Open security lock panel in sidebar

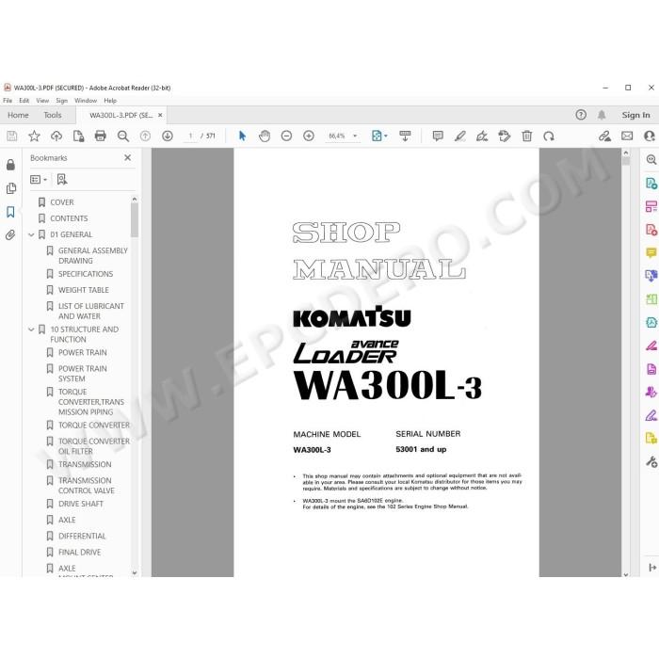tap(11, 165)
